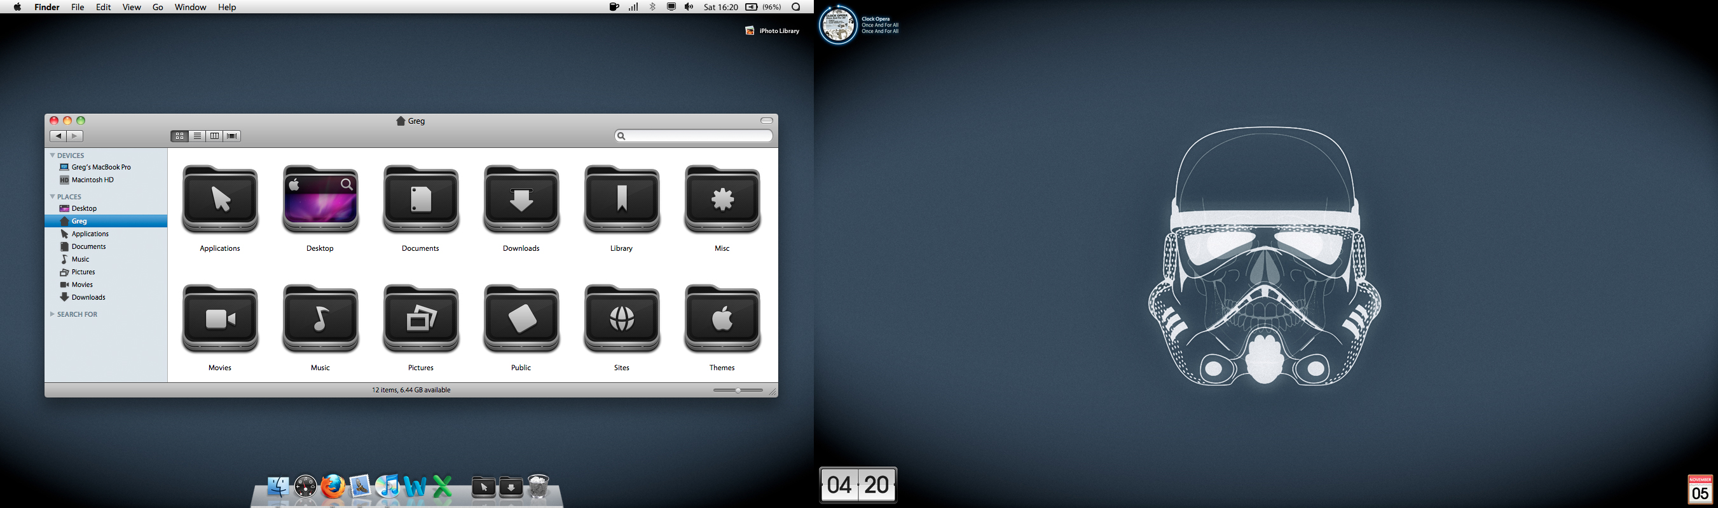This screenshot has height=508, width=1718.
Task: Select Documents in the sidebar
Action: coord(106,246)
